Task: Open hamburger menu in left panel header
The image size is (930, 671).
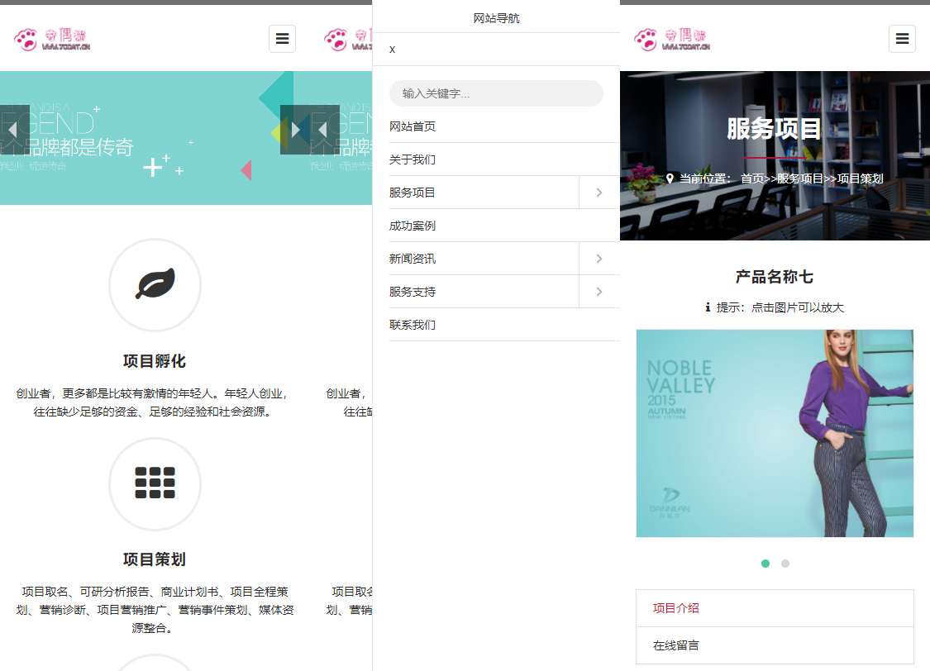Action: pos(283,39)
